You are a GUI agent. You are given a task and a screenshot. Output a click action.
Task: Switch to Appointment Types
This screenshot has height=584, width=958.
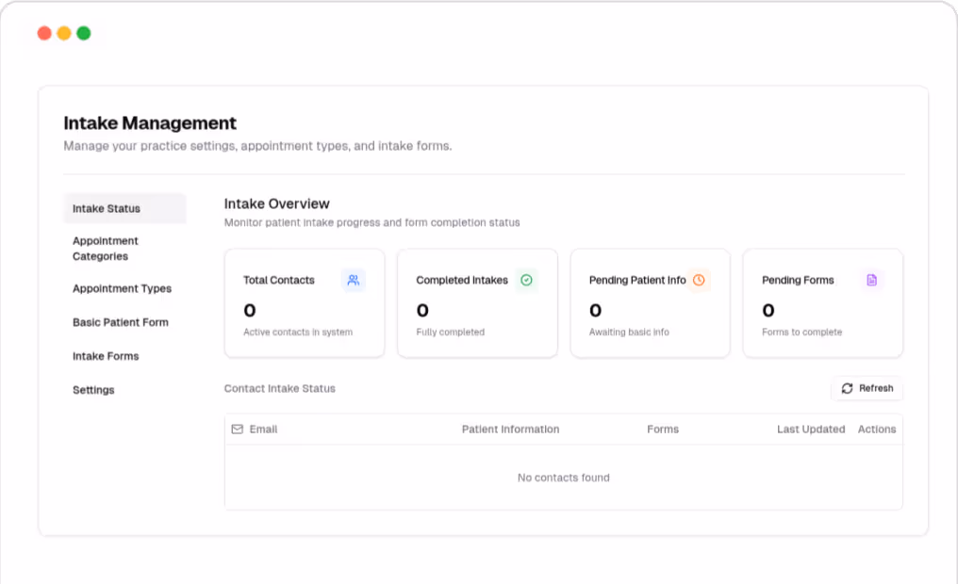coord(121,288)
